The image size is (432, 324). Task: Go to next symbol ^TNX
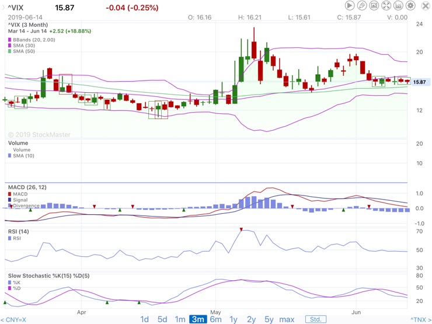[x=420, y=319]
